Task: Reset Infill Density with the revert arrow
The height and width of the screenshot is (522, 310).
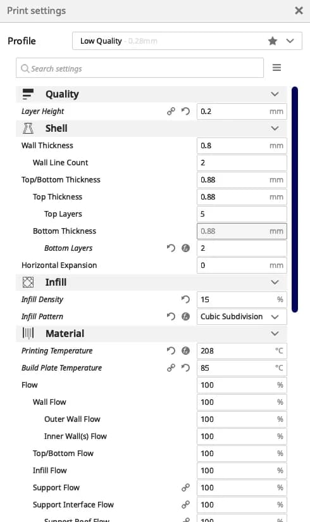Action: (185, 299)
